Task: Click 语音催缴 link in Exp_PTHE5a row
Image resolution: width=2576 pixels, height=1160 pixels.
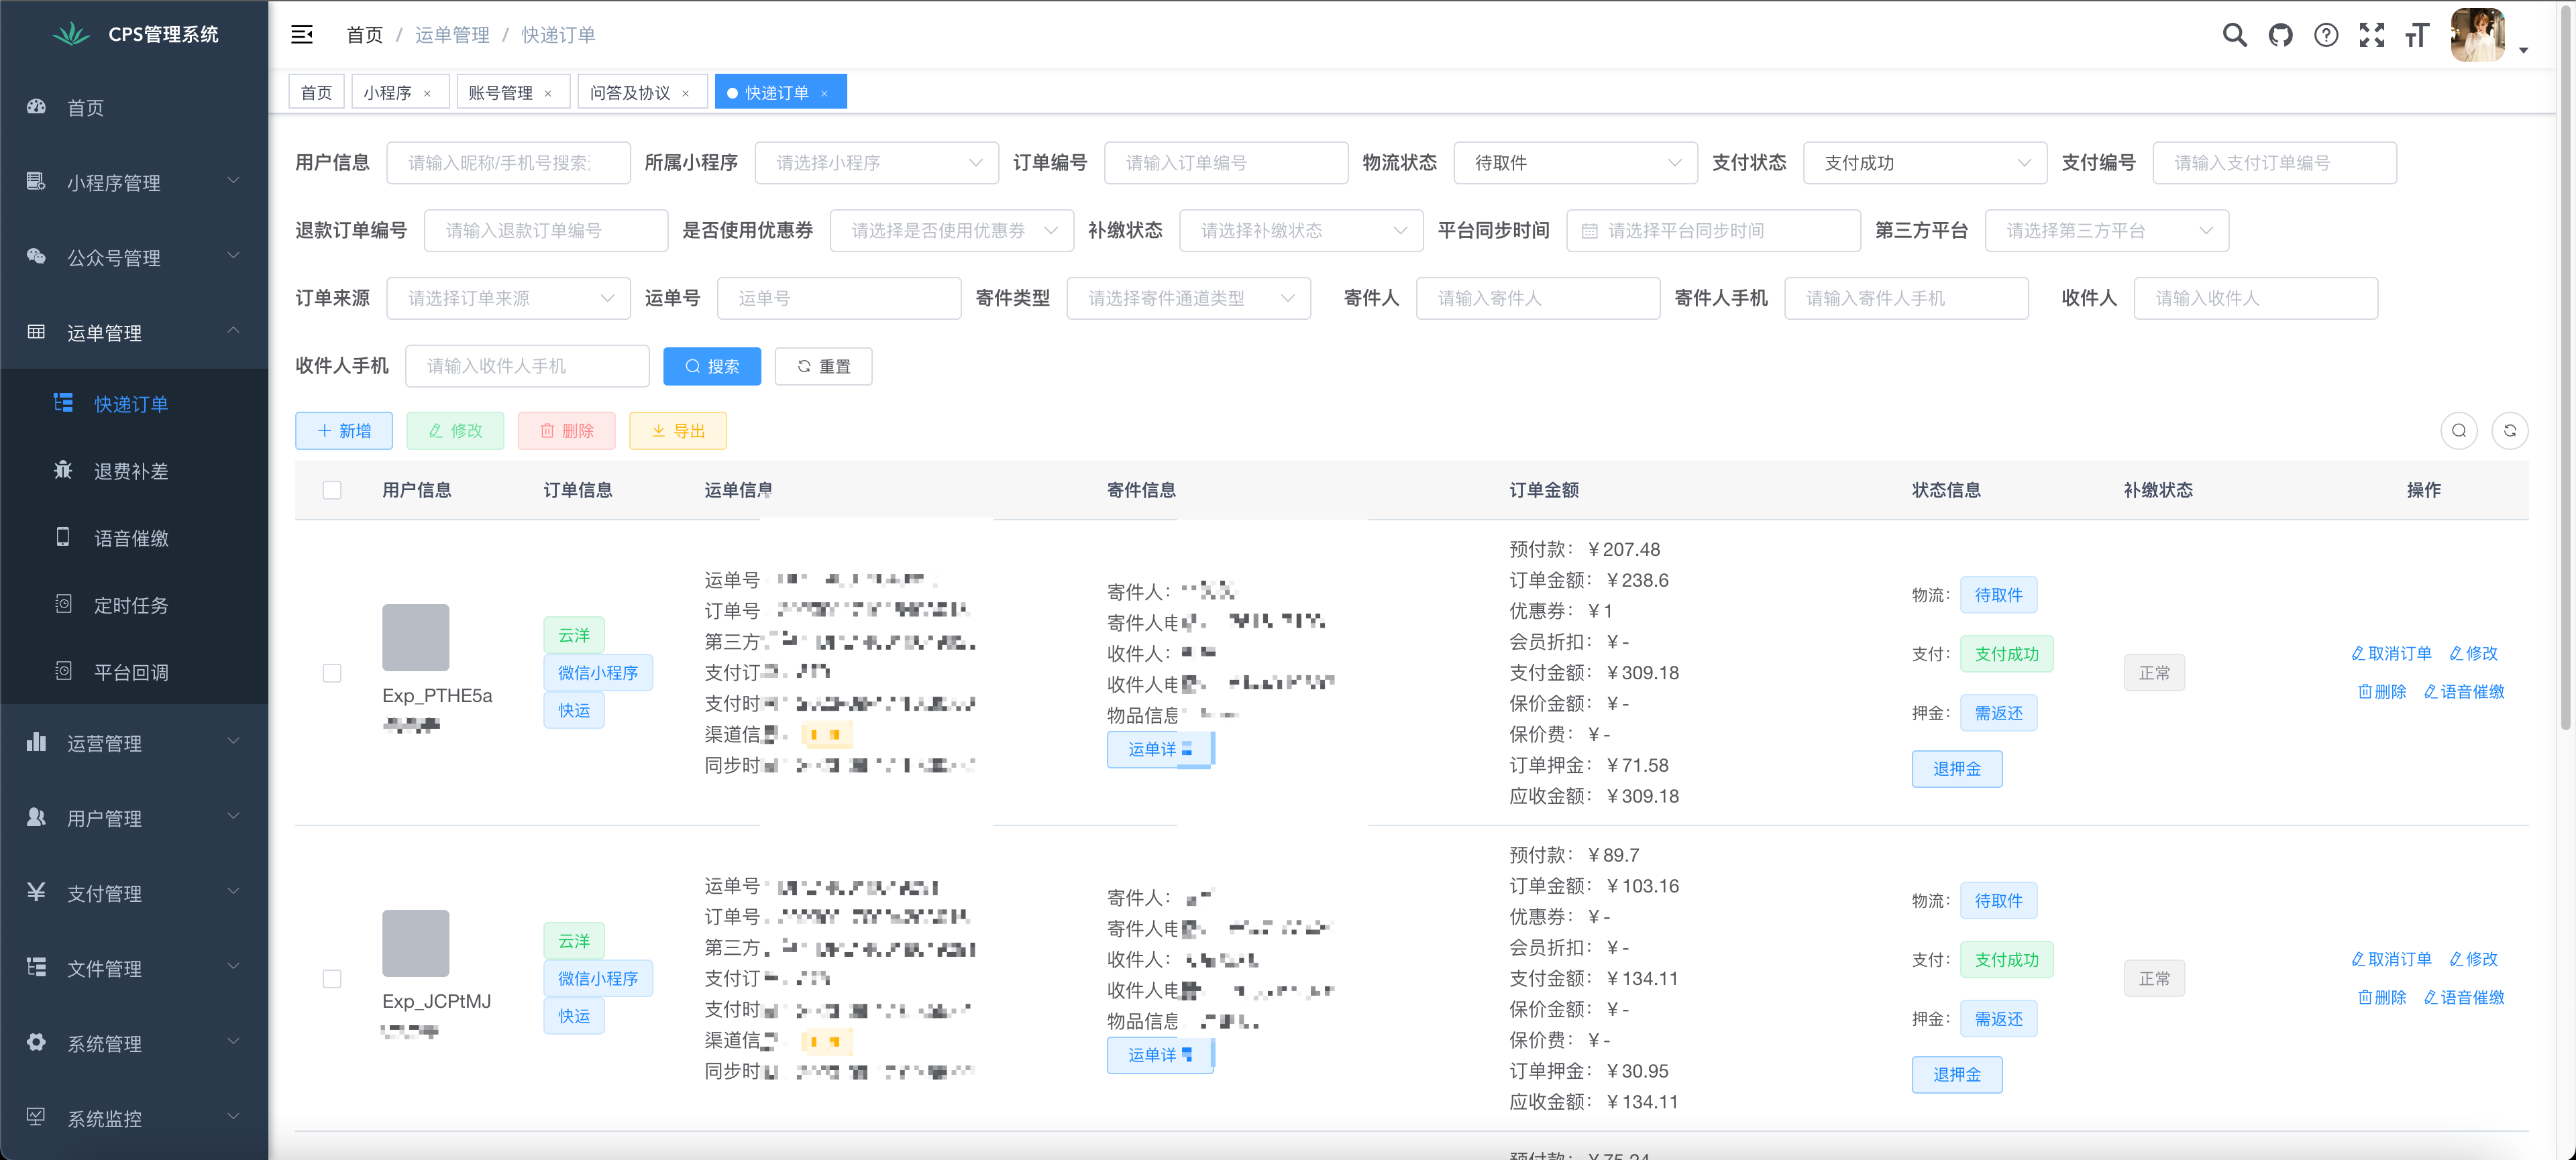Action: point(2464,691)
